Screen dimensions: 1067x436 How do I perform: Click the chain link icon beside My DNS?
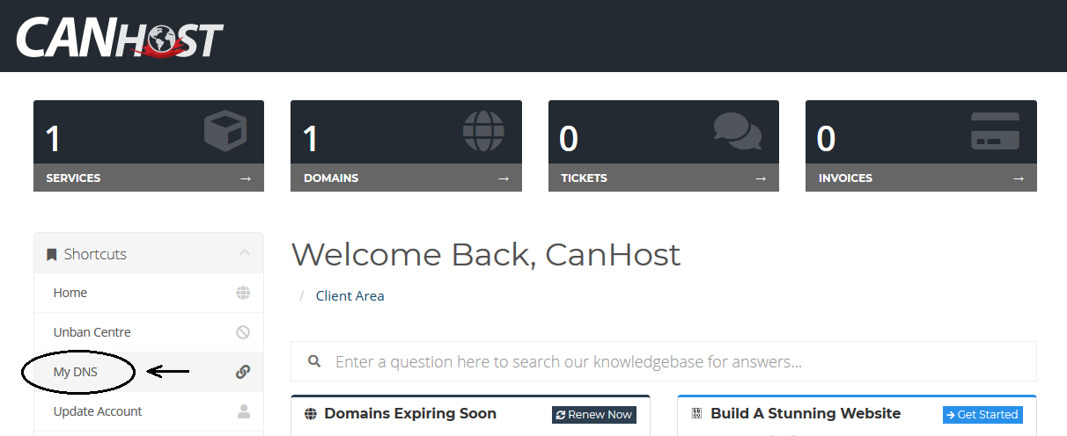tap(243, 372)
